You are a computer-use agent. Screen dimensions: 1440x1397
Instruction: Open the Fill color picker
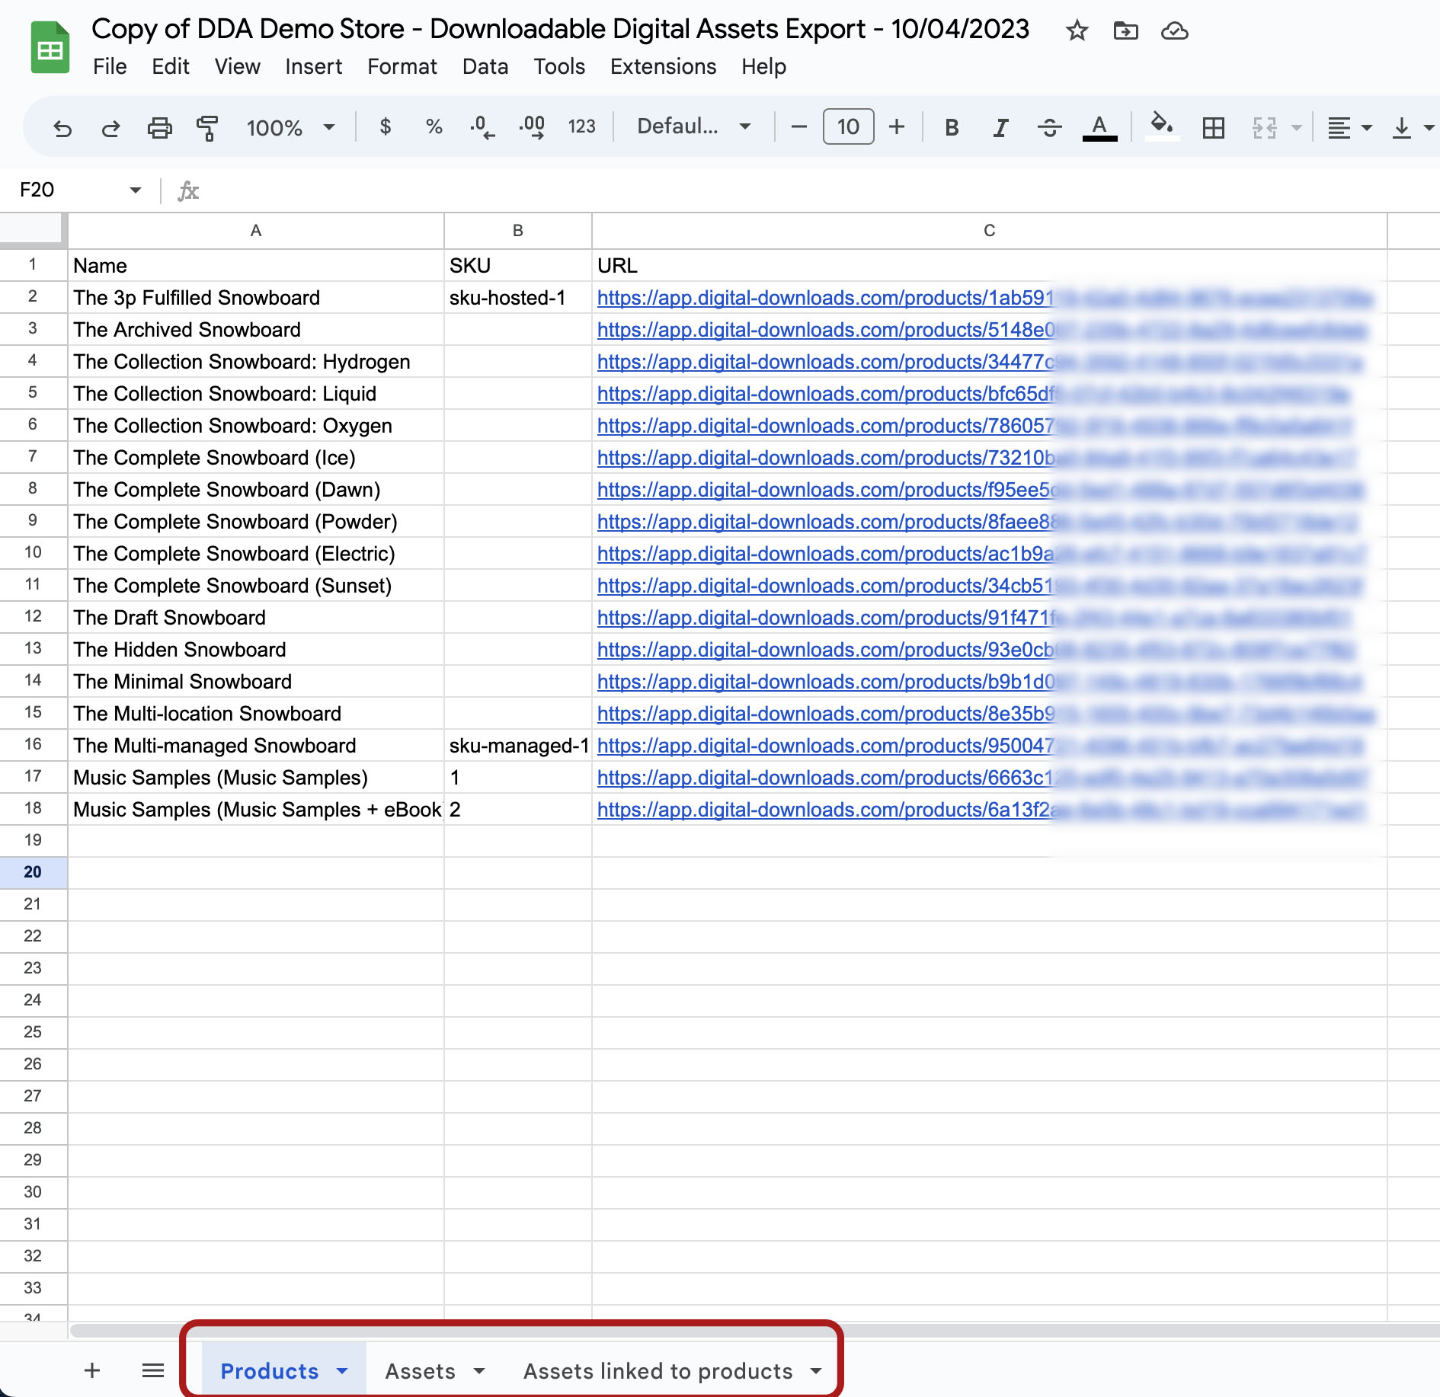click(1161, 126)
